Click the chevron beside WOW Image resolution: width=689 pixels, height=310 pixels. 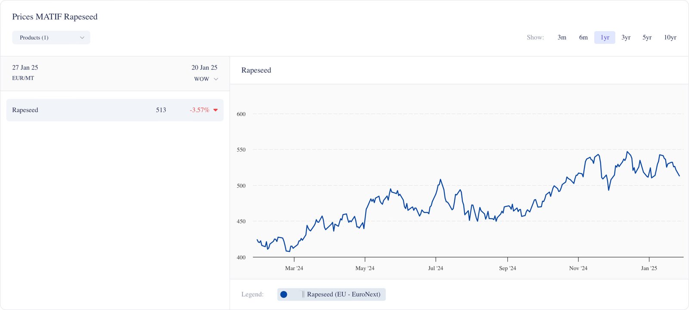[216, 79]
